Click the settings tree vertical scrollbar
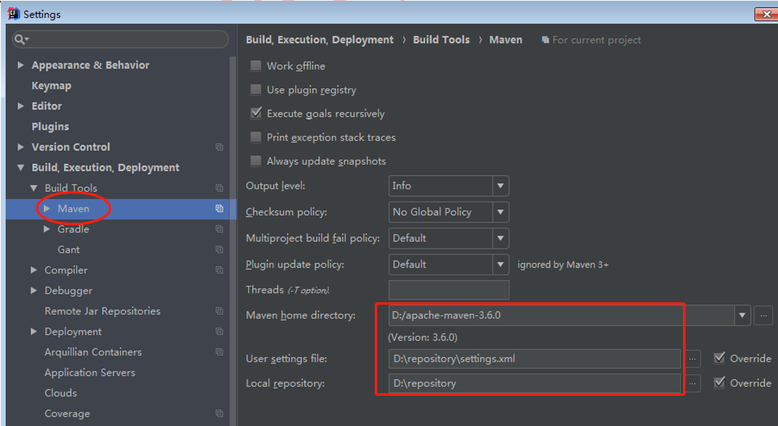778x426 pixels. pos(233,238)
